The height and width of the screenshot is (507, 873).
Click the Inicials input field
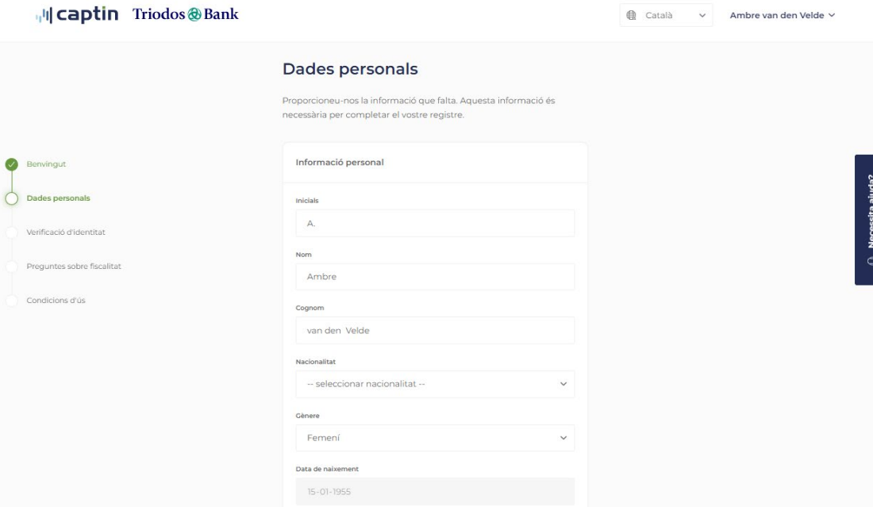click(x=435, y=223)
